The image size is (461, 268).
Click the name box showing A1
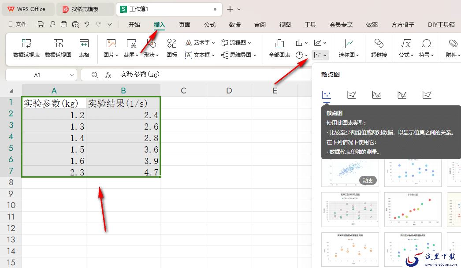(41, 75)
